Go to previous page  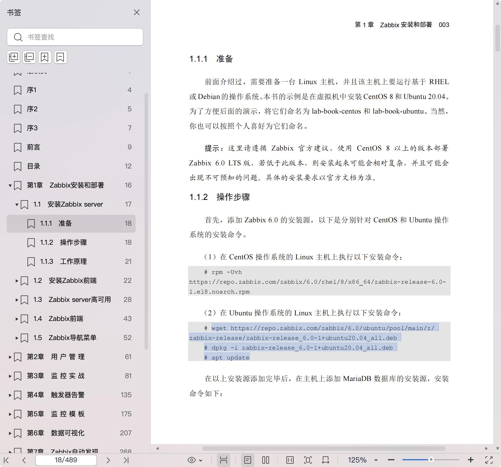tap(24, 460)
